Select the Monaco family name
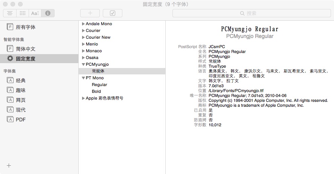The width and height of the screenshot is (334, 174). coord(94,51)
